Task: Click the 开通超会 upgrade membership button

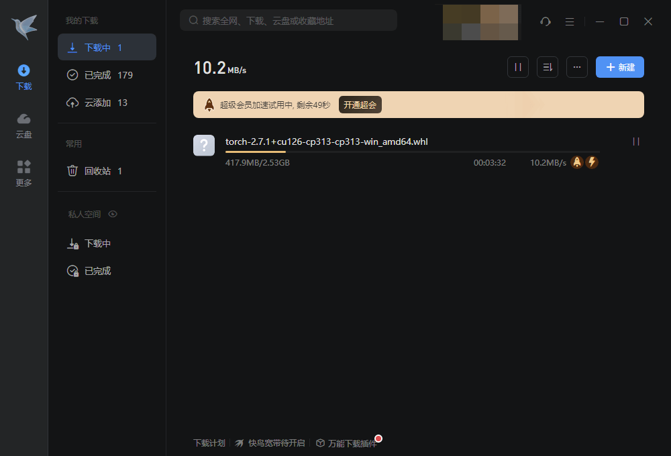Action: pos(360,105)
